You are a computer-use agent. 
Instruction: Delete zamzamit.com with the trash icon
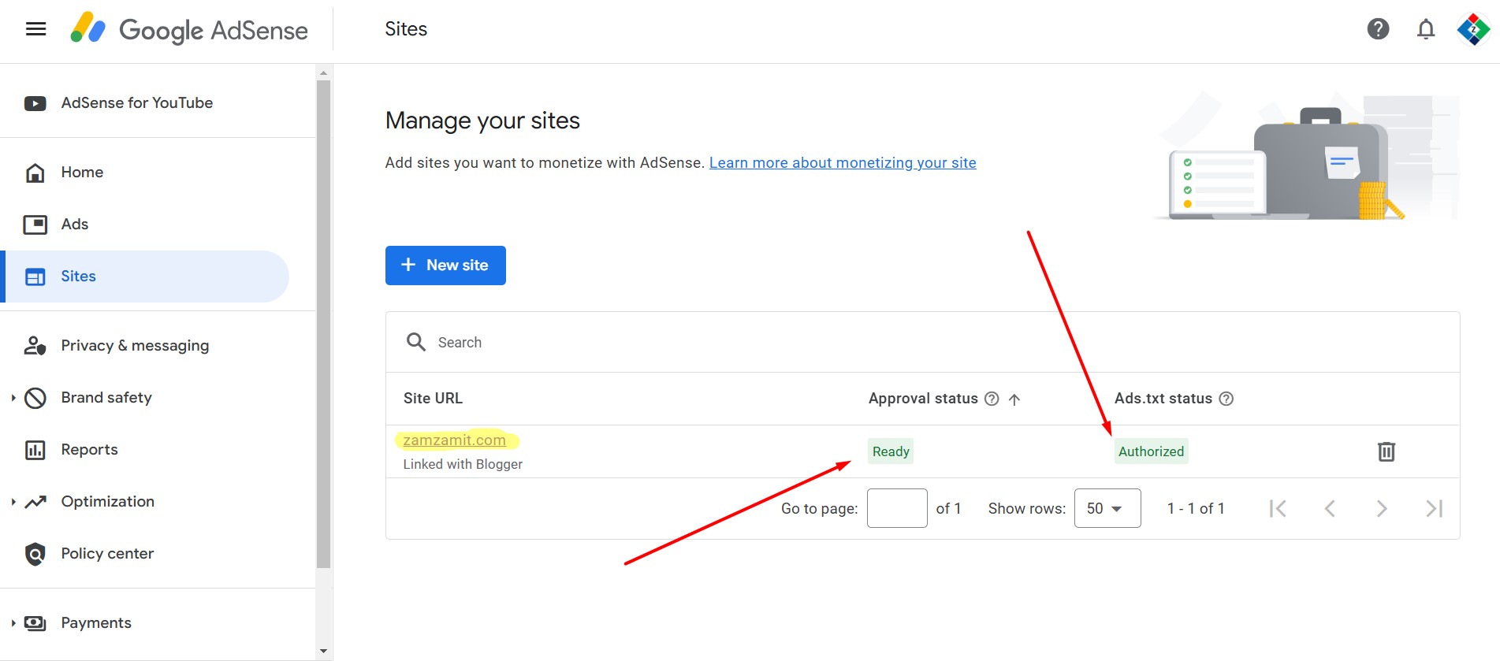(1386, 451)
